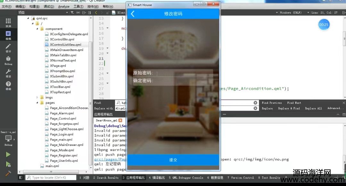Switch to QML Debugger Console pane

pos(186,178)
